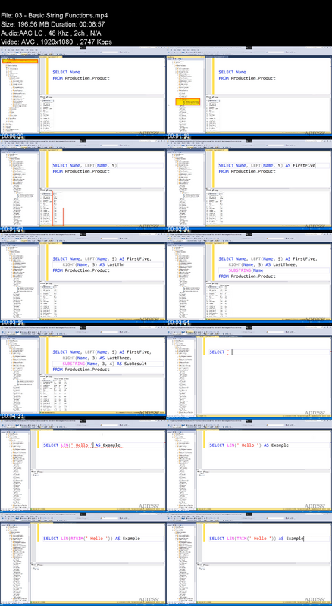This screenshot has width=332, height=606.
Task: Open the frame ending with 'AS LastThr'
Action: pos(83,279)
